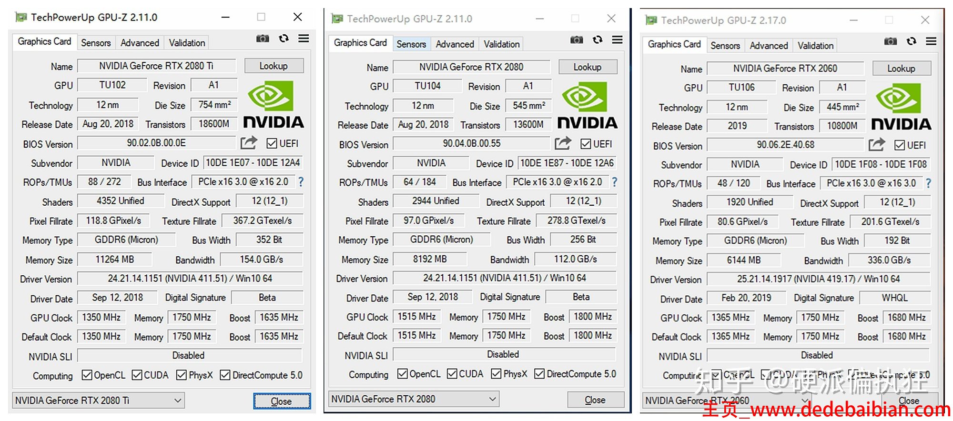This screenshot has width=953, height=421.
Task: Open the Advanced tab in RTX 2080 Ti window
Action: (x=140, y=43)
